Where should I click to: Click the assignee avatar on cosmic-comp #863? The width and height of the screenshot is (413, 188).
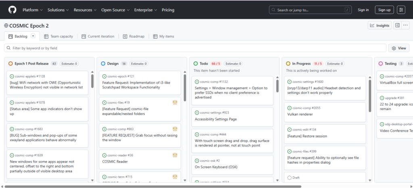tap(175, 129)
